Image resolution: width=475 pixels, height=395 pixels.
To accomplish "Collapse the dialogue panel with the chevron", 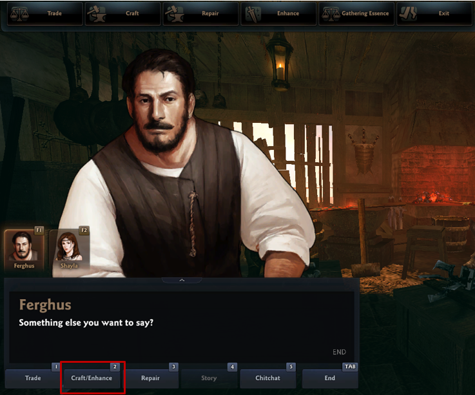I will pos(182,280).
